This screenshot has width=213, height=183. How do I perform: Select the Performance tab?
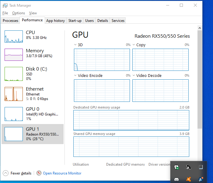(x=32, y=20)
